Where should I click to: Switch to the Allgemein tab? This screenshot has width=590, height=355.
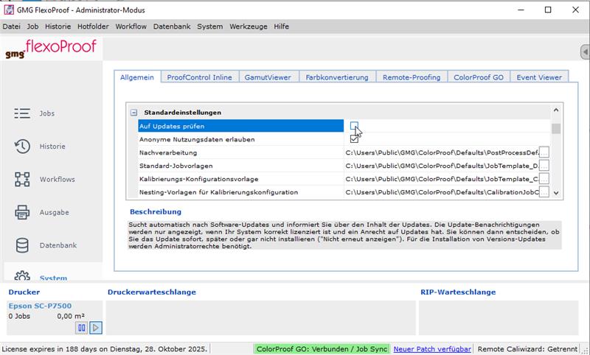click(137, 77)
